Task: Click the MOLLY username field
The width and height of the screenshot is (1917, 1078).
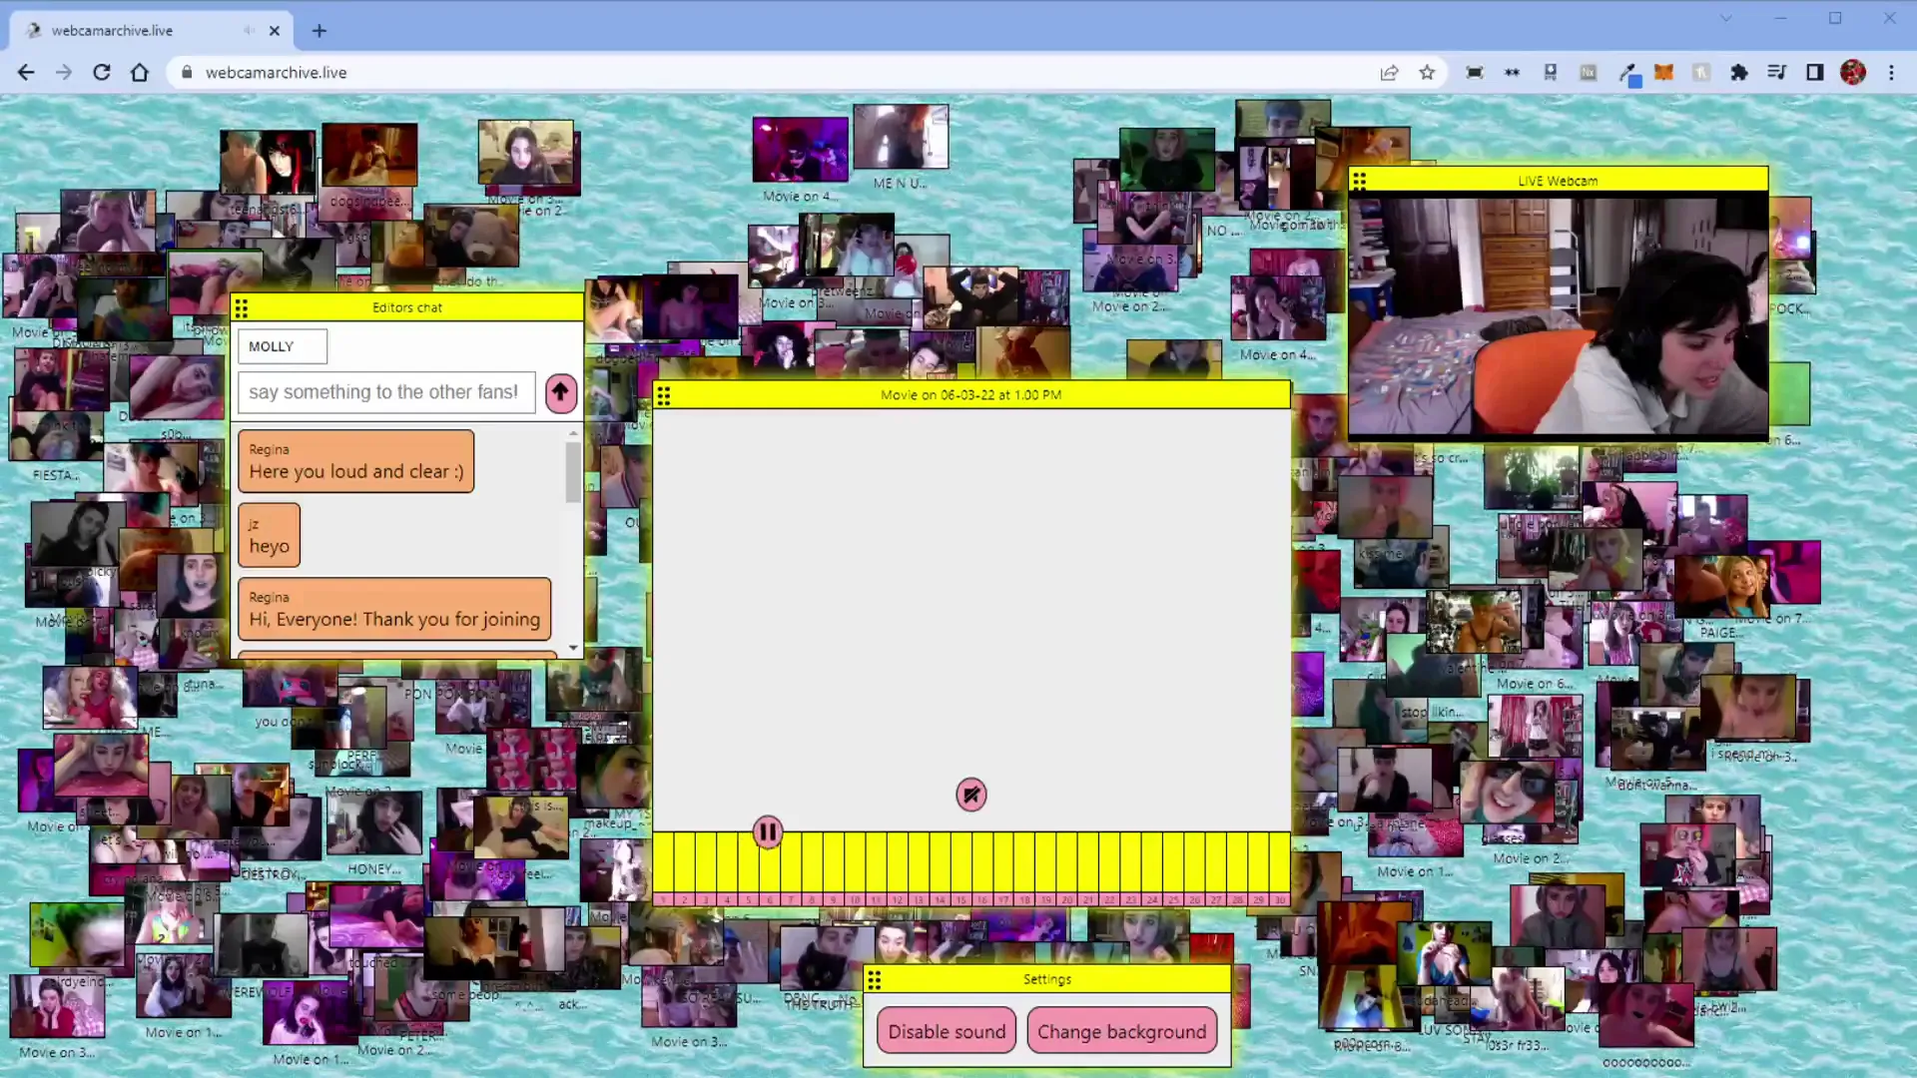Action: (x=282, y=346)
